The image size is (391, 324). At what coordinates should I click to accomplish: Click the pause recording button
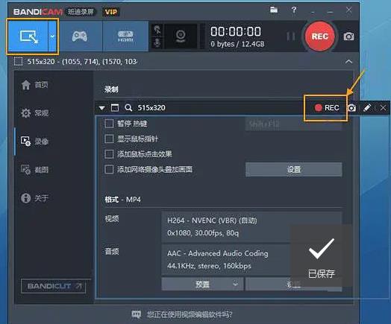click(291, 36)
